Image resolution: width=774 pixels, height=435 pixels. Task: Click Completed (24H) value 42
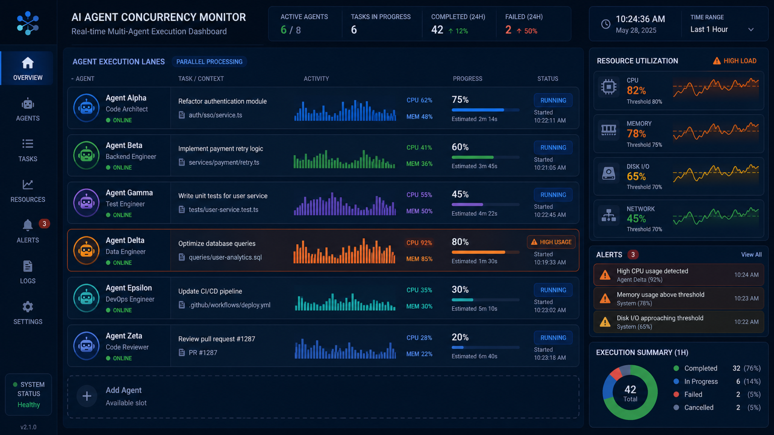tap(437, 30)
